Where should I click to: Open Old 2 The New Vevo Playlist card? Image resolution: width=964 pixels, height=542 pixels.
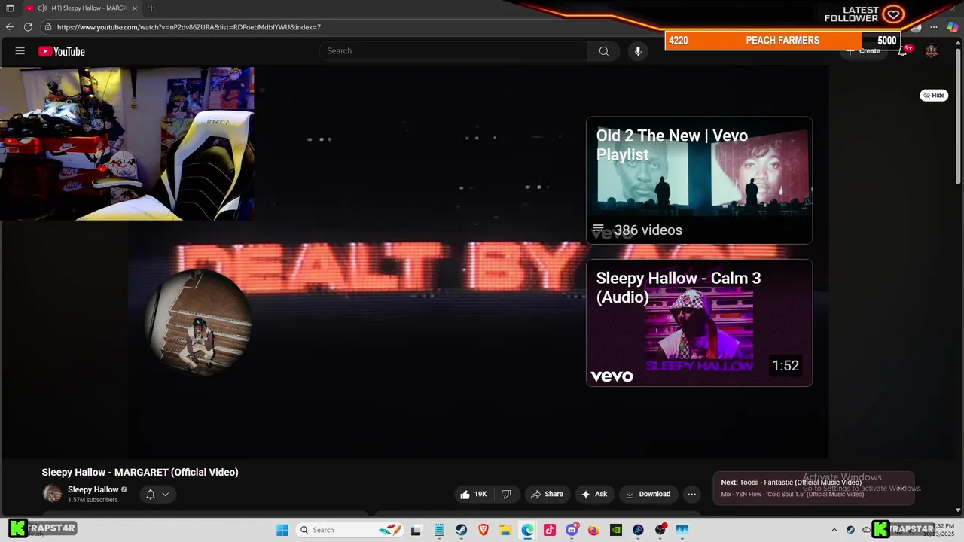699,181
